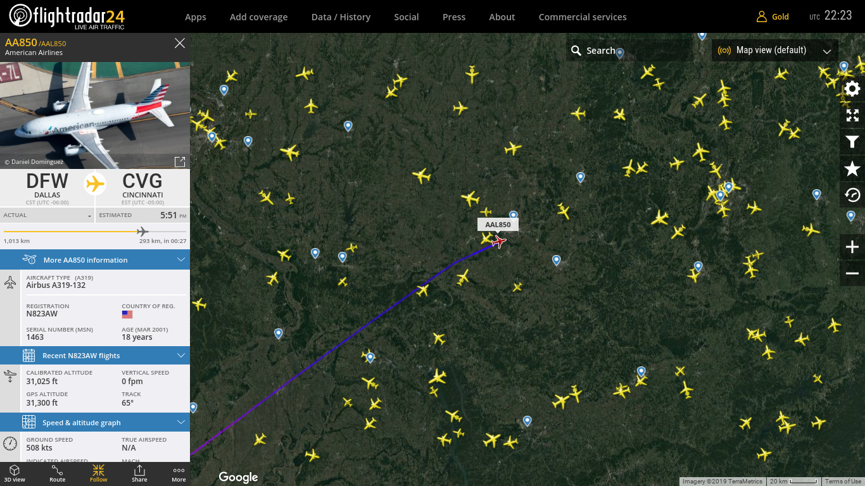Collapse the Speed & altitude graph section

[95, 423]
